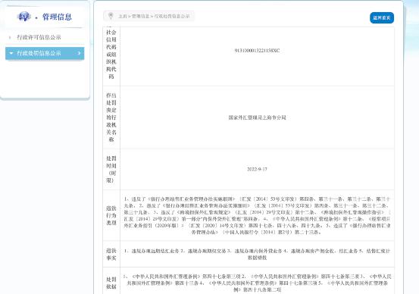Click the location pin icon in breadcrumb
Screen dimensions: 419x294
(111, 16)
